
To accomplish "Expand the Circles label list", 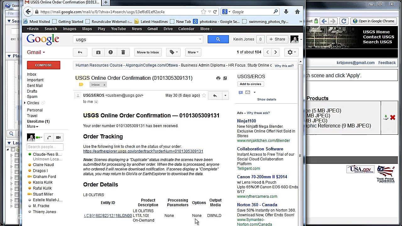I will tap(25, 103).
